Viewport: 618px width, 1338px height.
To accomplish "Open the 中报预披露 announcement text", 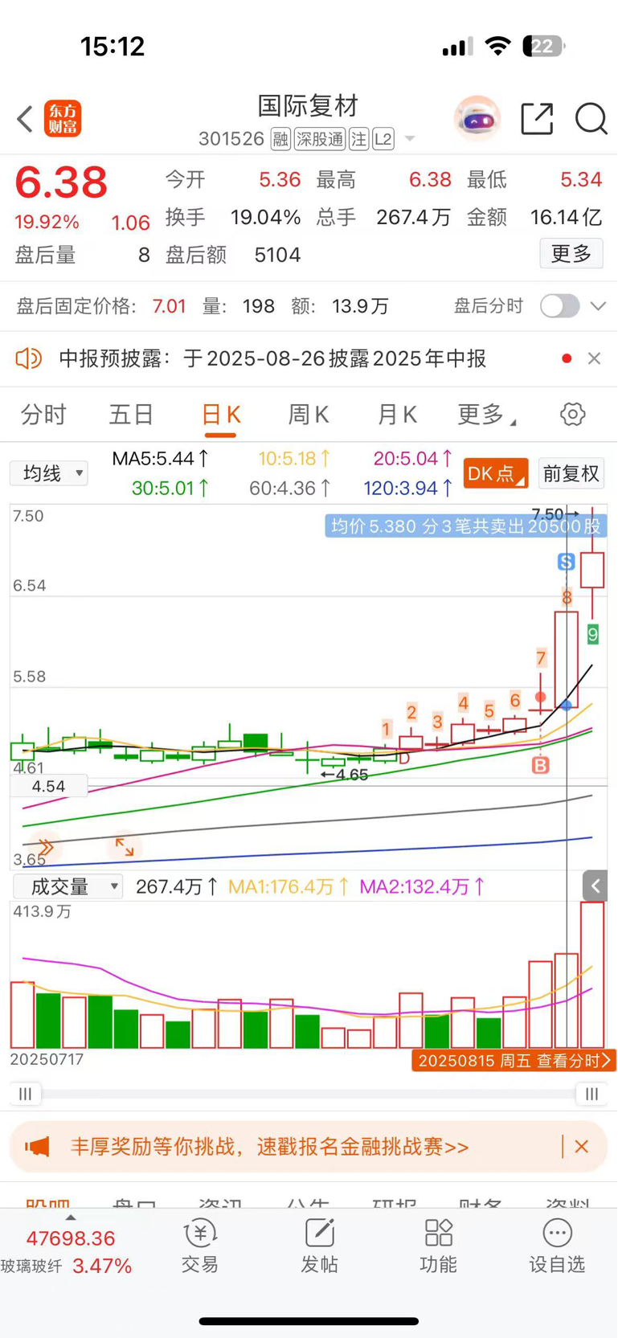I will [x=272, y=358].
